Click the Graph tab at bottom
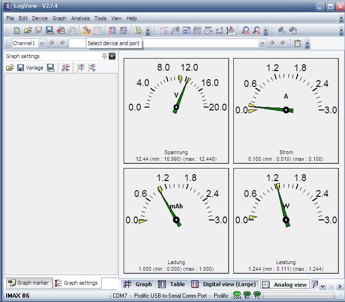The height and width of the screenshot is (302, 345). (x=138, y=284)
